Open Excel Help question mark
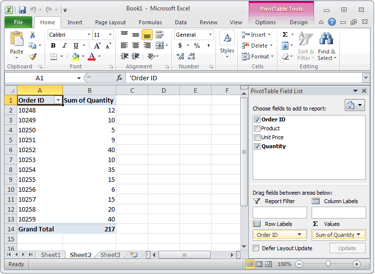The height and width of the screenshot is (274, 375). pyautogui.click(x=332, y=22)
